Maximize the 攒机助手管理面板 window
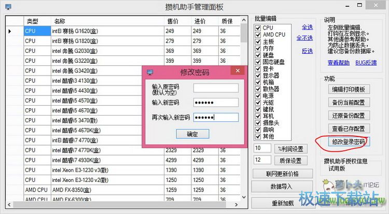 [359, 5]
